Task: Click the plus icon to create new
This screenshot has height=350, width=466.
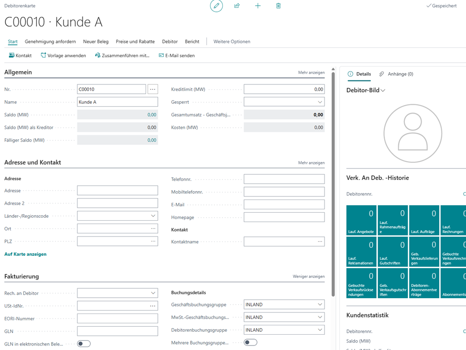Action: tap(257, 6)
